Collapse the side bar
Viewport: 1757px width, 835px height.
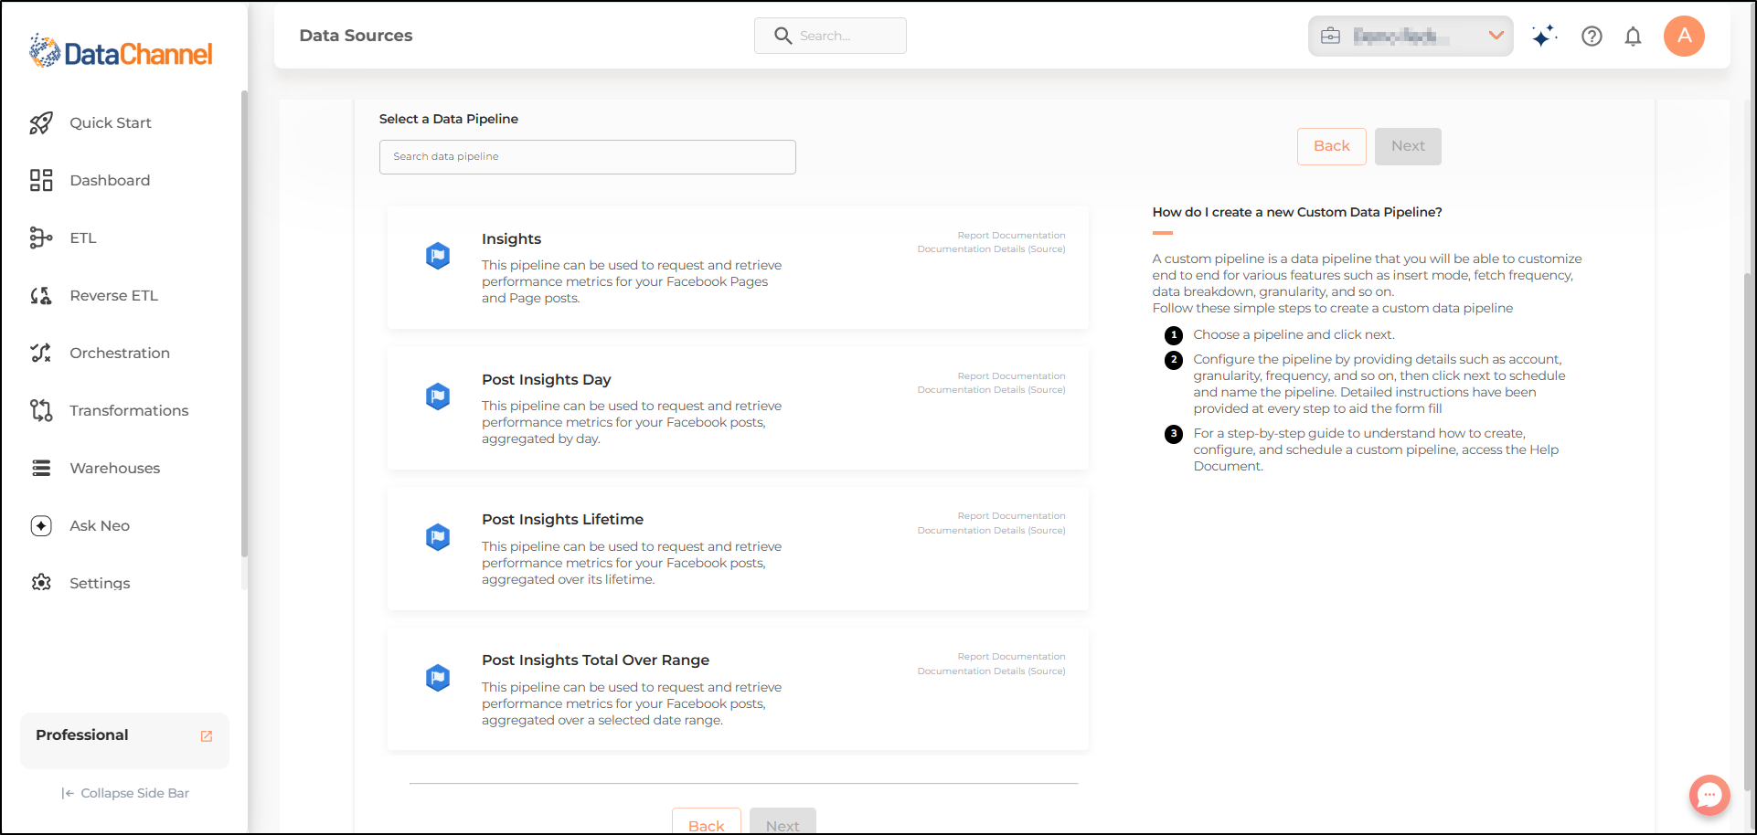click(x=125, y=793)
